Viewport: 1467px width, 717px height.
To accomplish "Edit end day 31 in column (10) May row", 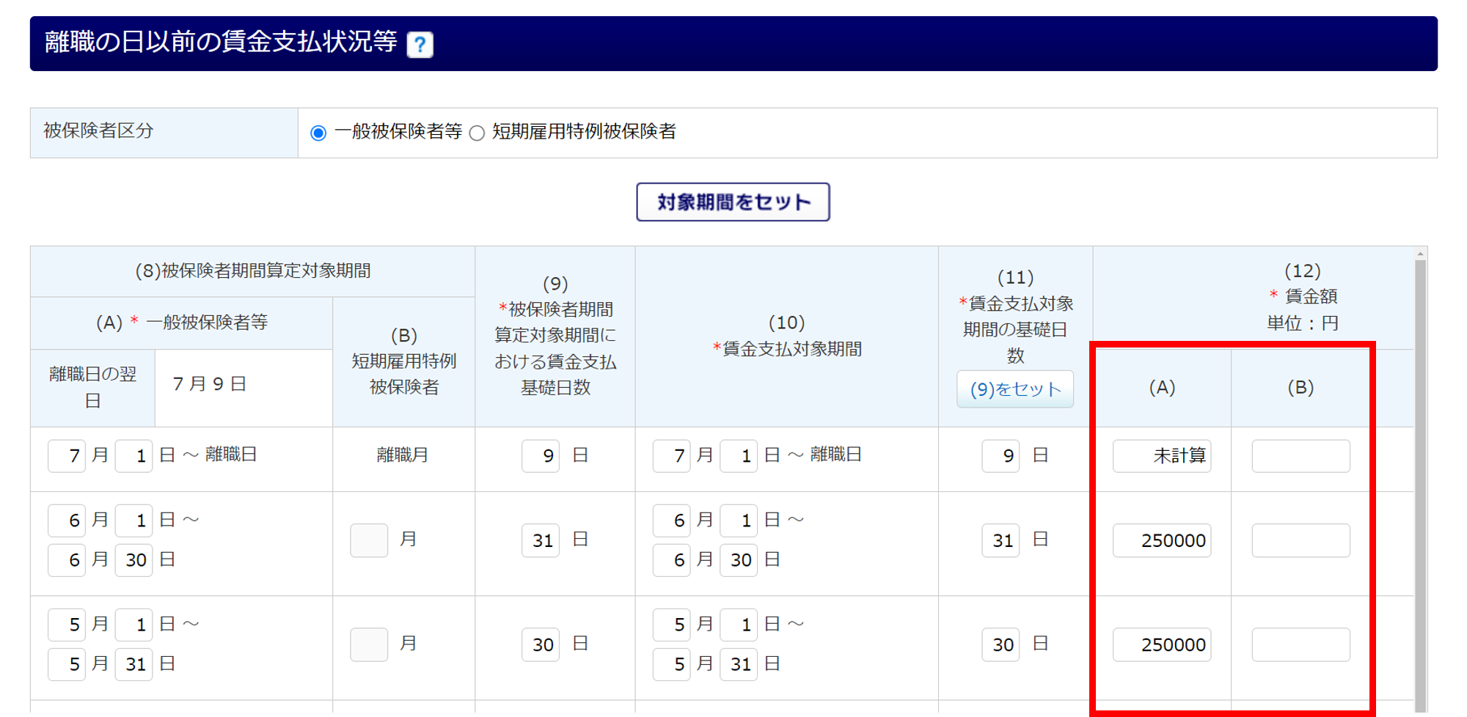I will point(739,664).
